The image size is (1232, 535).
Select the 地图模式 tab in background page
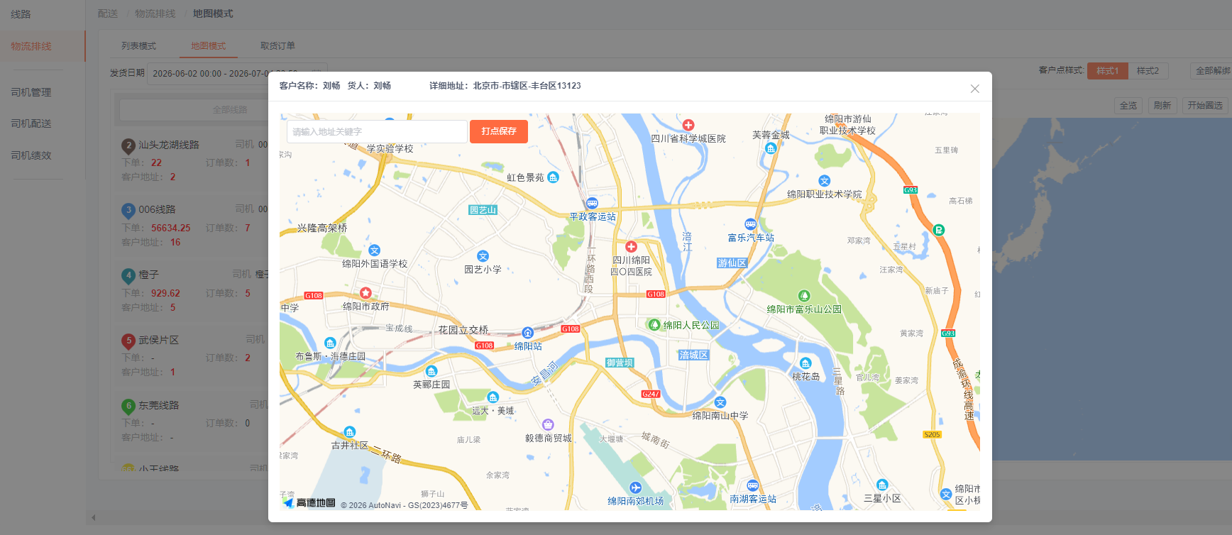coord(208,46)
